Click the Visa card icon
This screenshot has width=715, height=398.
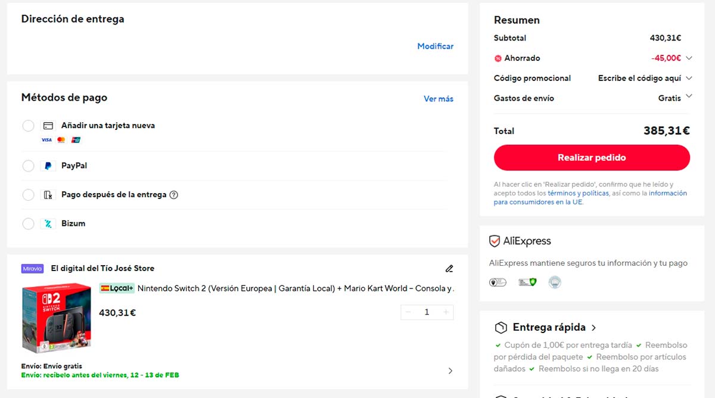pyautogui.click(x=46, y=139)
